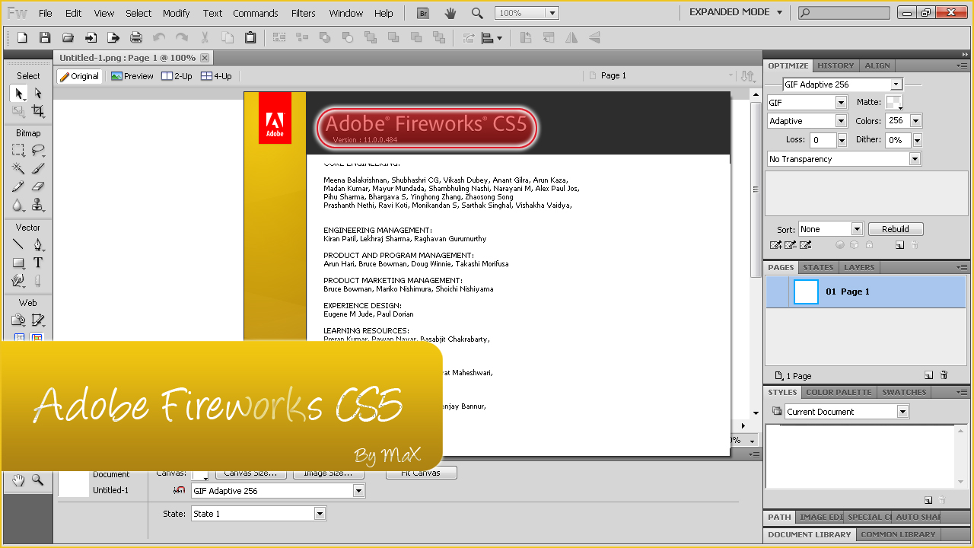Viewport: 974px width, 548px height.
Task: Select the Text tool
Action: (38, 263)
